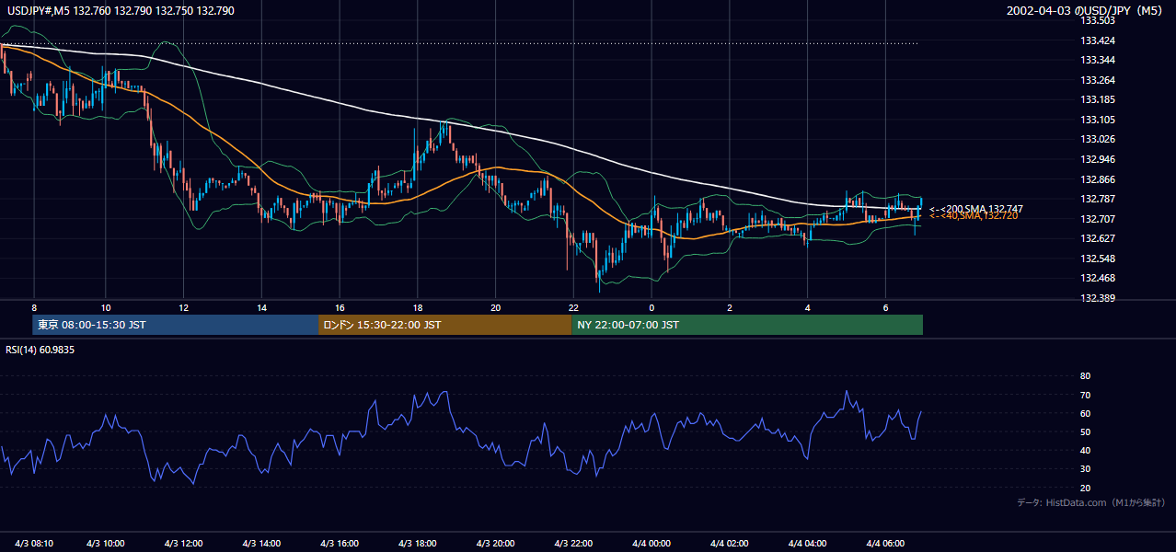Click hour label 0 under the price chart
This screenshot has height=552, width=1176.
pyautogui.click(x=651, y=307)
